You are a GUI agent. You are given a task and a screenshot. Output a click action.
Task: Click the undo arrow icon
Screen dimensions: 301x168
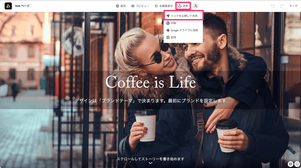(273, 6)
